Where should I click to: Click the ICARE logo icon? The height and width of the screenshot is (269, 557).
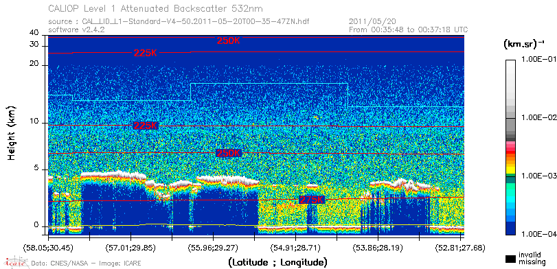16,262
